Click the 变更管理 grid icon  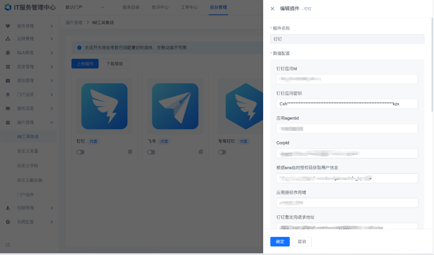pos(8,66)
